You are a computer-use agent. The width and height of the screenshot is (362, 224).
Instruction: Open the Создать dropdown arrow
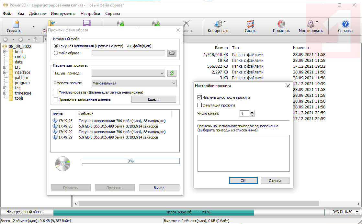pyautogui.click(x=33, y=27)
